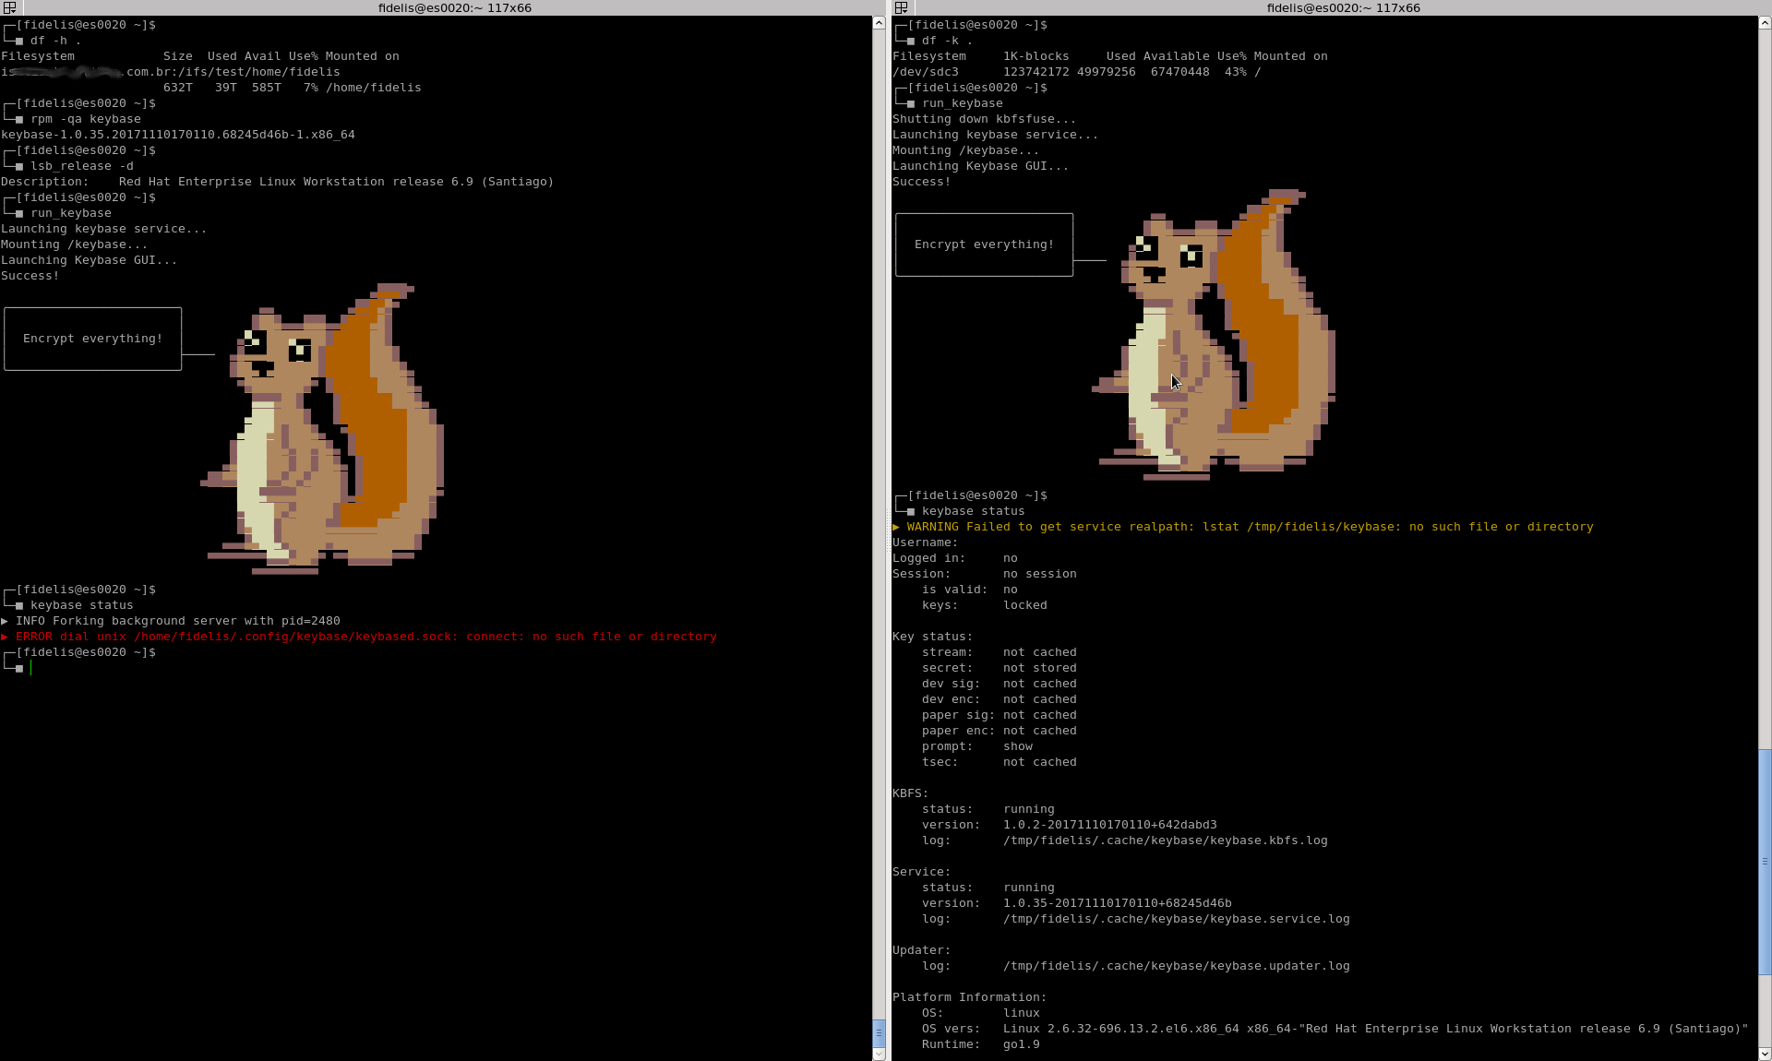Viewport: 1772px width, 1061px height.
Task: Click the right terminal 'Encrypt everything!' box
Action: point(984,244)
